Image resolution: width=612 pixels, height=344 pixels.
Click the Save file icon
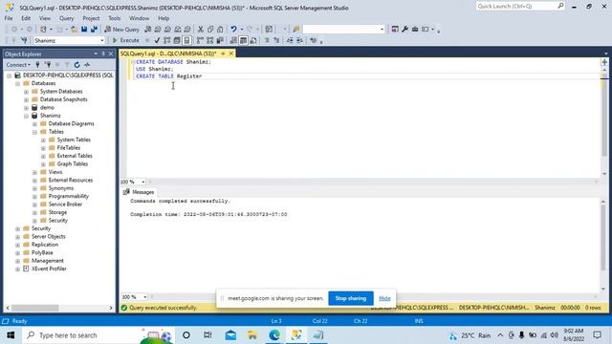click(x=84, y=30)
